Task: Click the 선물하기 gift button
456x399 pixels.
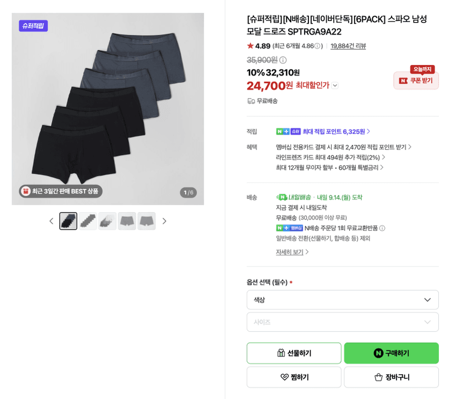Action: 294,353
